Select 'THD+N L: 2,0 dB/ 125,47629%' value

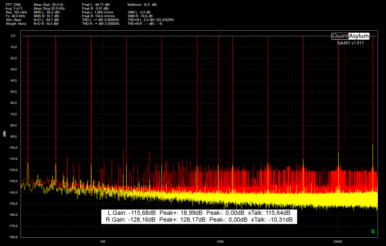point(151,20)
